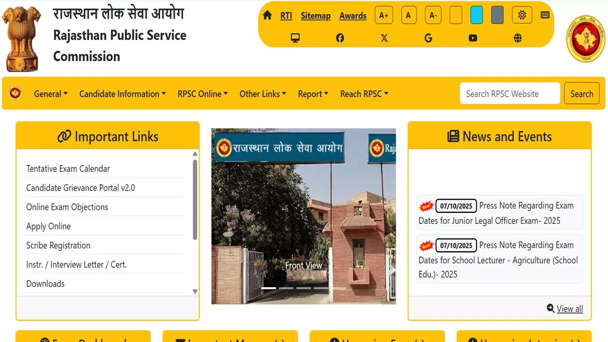This screenshot has height=342, width=608.
Task: Decrease font size with A- button
Action: [x=433, y=15]
